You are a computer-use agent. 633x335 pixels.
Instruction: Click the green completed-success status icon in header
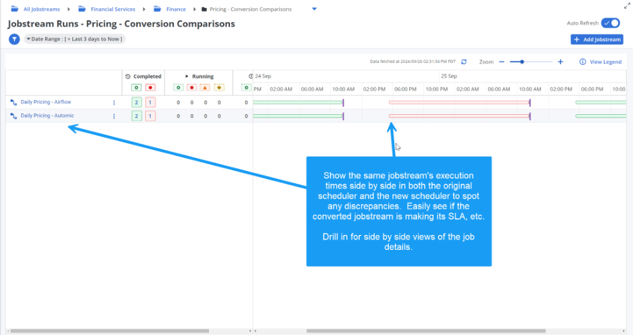click(x=137, y=87)
